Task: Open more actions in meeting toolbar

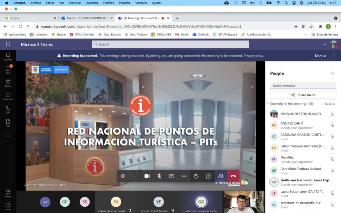Action: [x=184, y=176]
